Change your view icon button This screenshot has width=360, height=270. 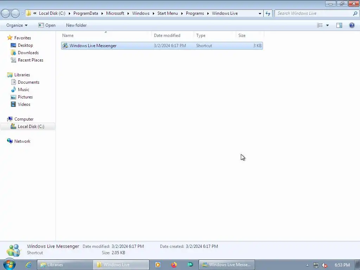(x=320, y=25)
